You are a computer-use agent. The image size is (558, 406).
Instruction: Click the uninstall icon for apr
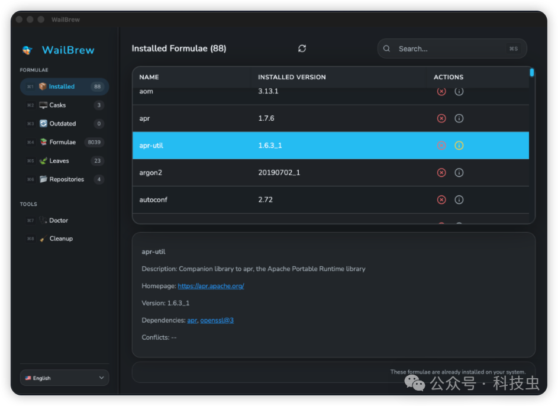click(x=441, y=118)
